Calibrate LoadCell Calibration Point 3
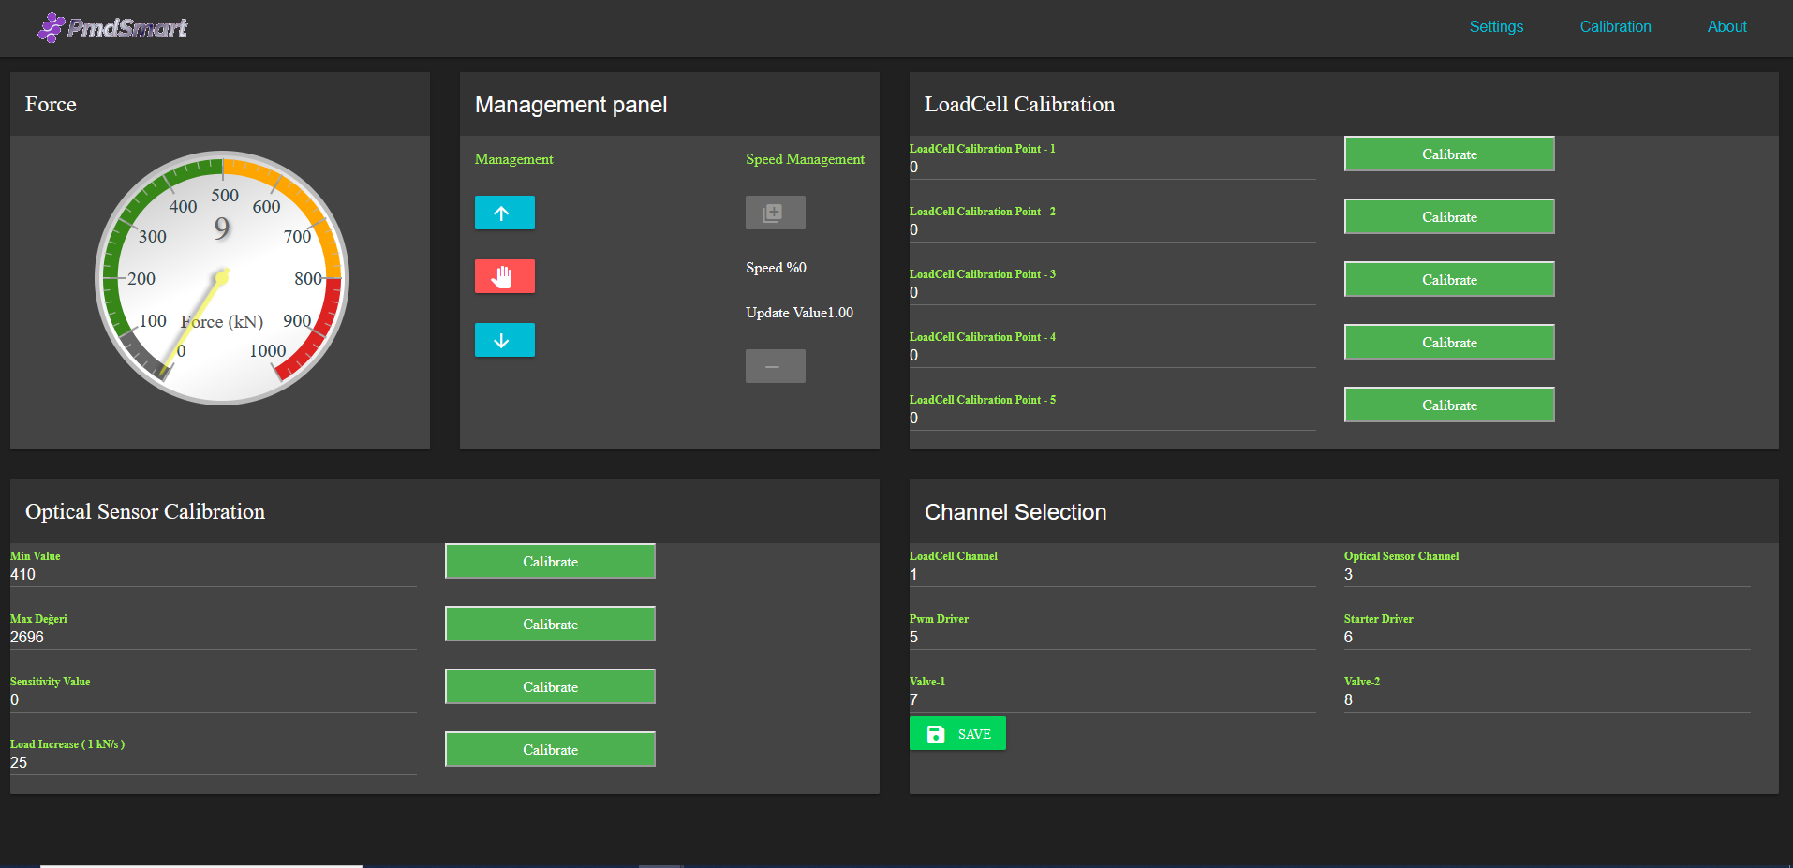Image resolution: width=1793 pixels, height=868 pixels. point(1448,280)
